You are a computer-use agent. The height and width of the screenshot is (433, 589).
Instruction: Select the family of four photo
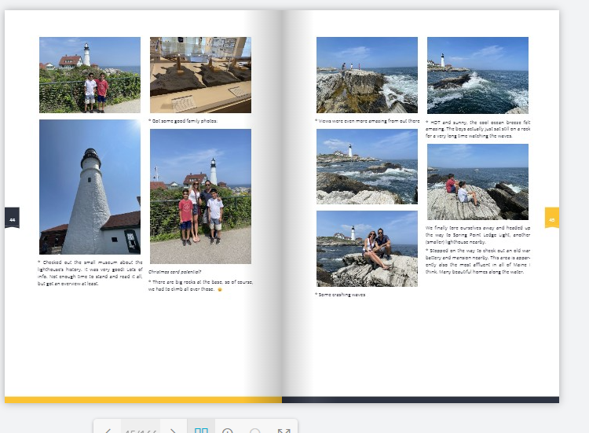pyautogui.click(x=200, y=196)
